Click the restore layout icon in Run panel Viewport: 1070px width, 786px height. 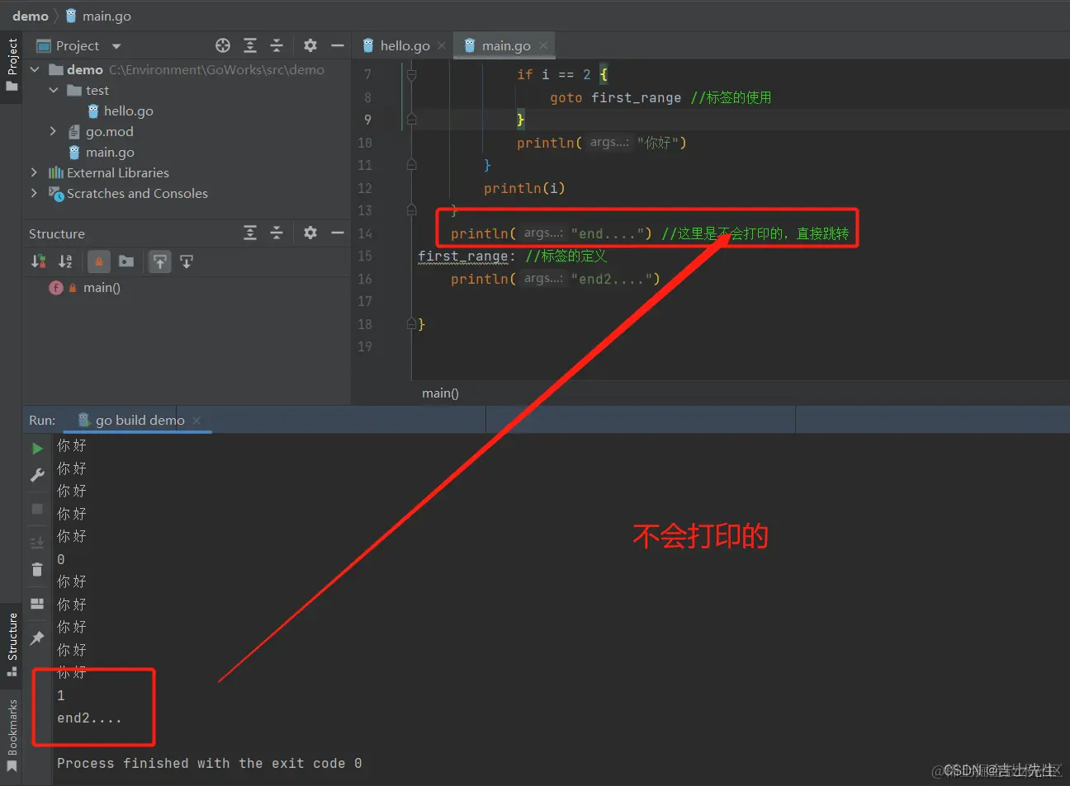37,604
